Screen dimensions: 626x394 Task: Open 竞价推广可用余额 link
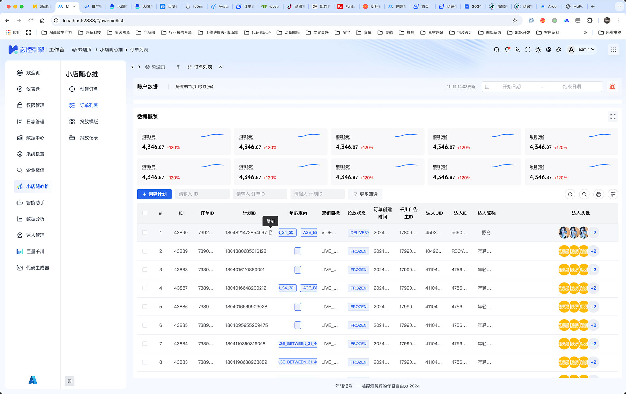tap(194, 87)
